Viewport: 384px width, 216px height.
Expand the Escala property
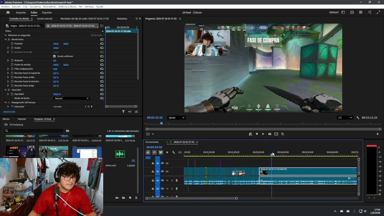(8, 48)
